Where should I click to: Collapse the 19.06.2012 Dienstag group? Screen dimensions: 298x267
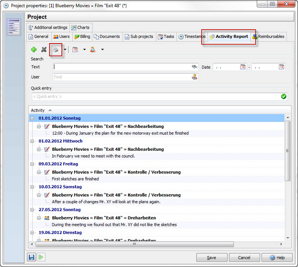pyautogui.click(x=32, y=233)
